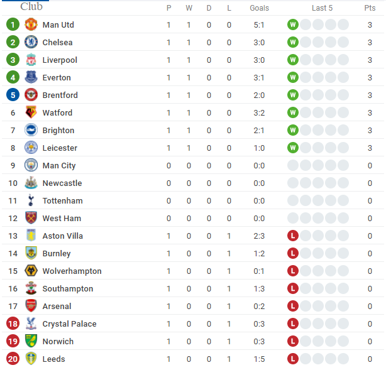Sort table by Goals column header
This screenshot has width=386, height=370.
(259, 8)
